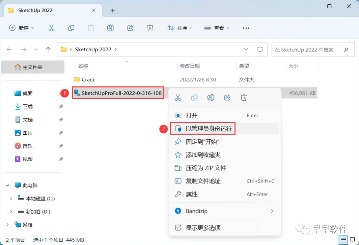Click the Rename icon in the top toolbar
The width and height of the screenshot is (359, 245).
pyautogui.click(x=111, y=28)
